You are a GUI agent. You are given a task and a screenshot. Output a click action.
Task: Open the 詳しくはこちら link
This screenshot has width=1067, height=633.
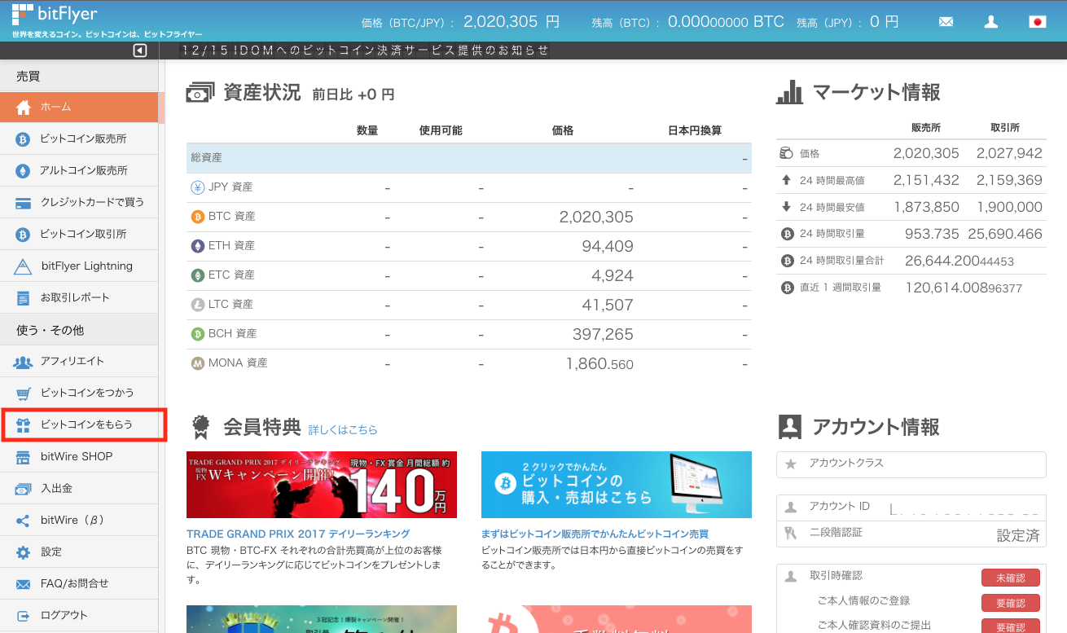[343, 429]
